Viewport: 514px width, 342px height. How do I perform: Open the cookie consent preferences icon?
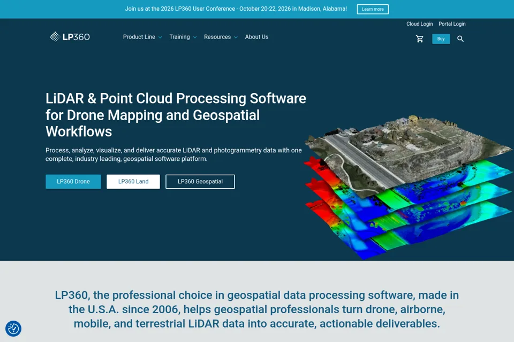point(13,328)
